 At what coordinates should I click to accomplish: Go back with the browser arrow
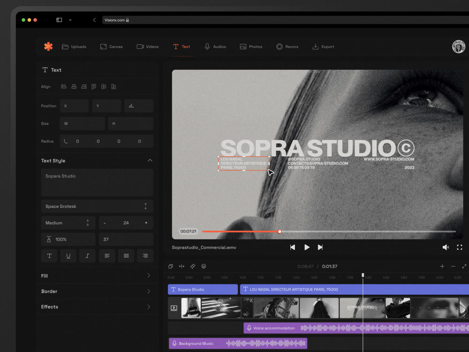coord(95,20)
